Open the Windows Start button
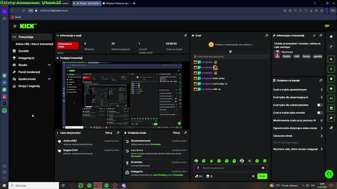The height and width of the screenshot is (189, 337). coord(4,186)
